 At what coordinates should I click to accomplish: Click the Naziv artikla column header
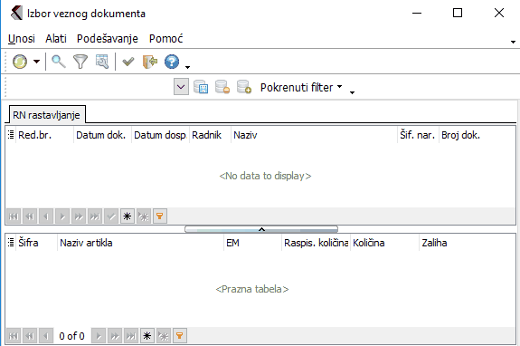click(140, 243)
